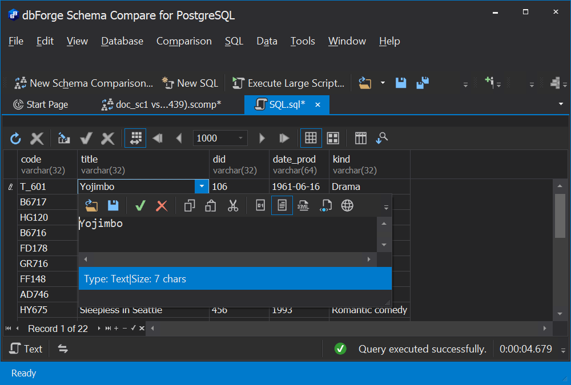Go to first record in navigator
Viewport: 571px width, 385px height.
(x=8, y=328)
